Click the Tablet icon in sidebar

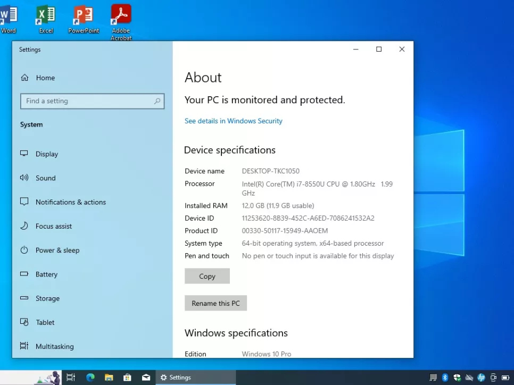pyautogui.click(x=24, y=322)
